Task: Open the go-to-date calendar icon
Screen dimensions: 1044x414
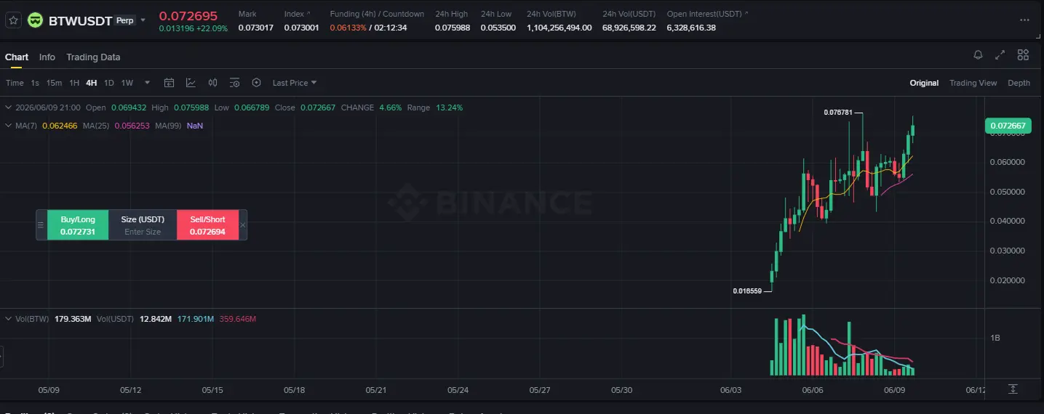Action: (169, 83)
